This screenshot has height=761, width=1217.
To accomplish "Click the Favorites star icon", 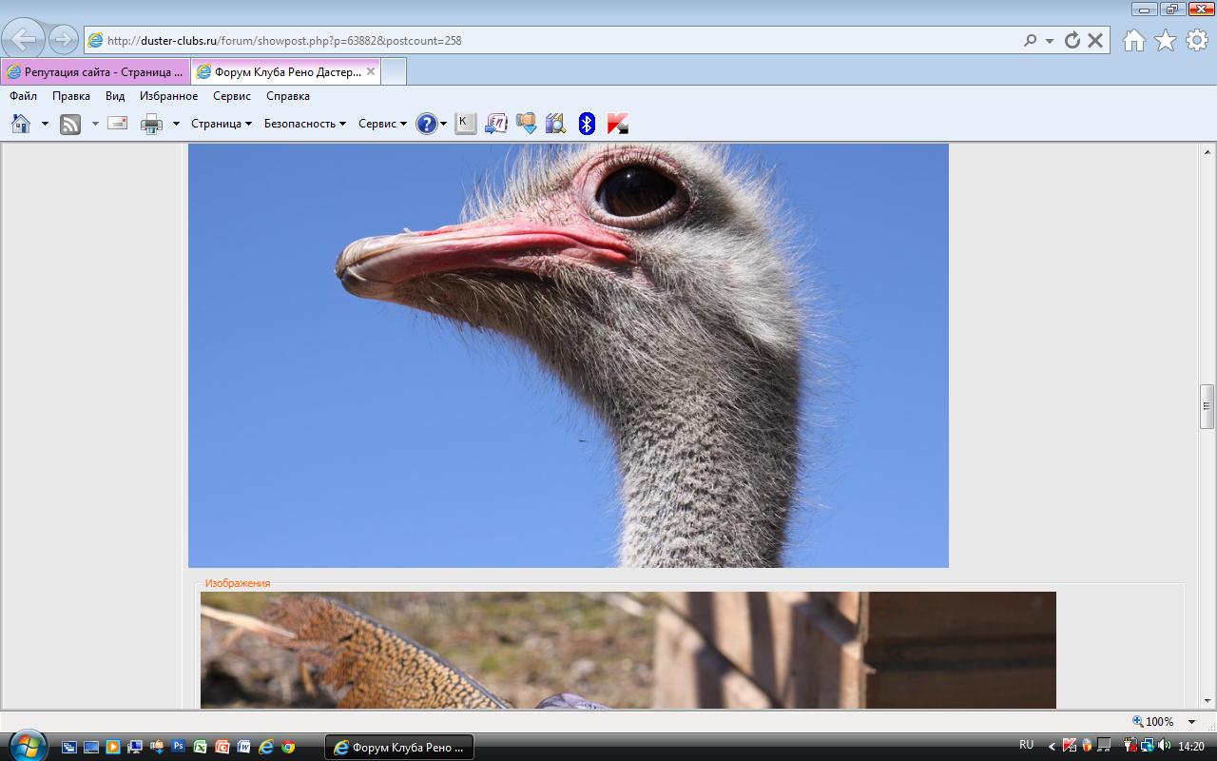I will point(1165,40).
